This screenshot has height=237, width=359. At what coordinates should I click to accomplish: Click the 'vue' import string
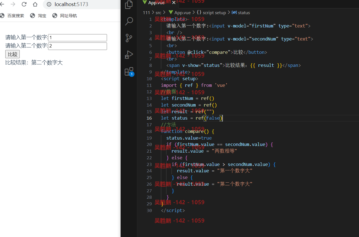[x=221, y=85]
